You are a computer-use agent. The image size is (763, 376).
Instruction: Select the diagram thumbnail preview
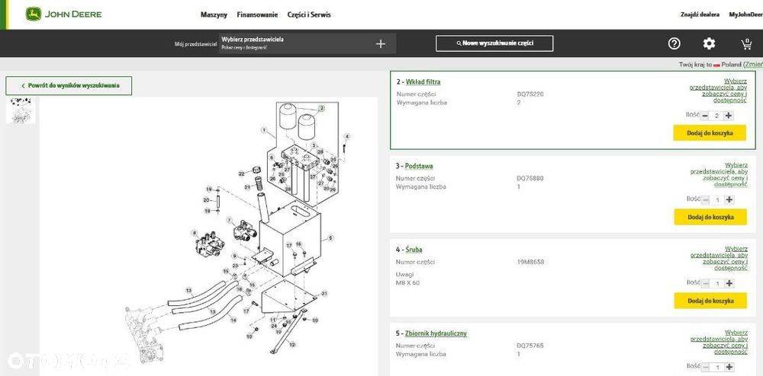(21, 110)
